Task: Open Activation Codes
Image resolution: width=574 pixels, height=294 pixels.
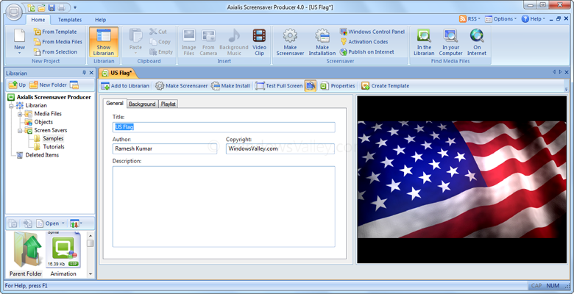Action: coord(364,42)
